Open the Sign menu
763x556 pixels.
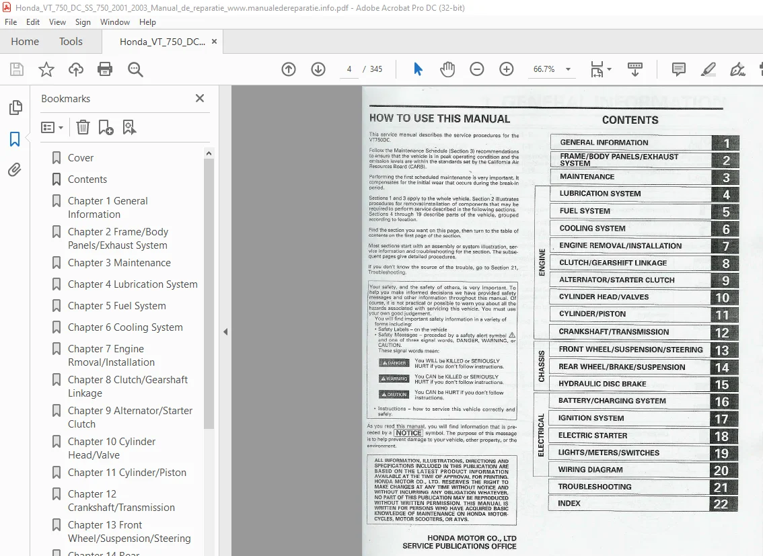[83, 22]
